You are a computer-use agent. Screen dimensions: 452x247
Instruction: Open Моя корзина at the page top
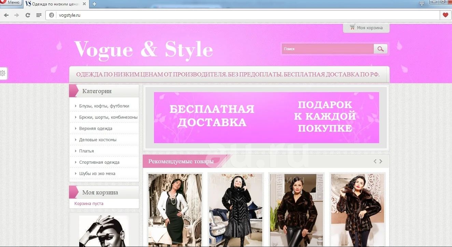point(366,28)
